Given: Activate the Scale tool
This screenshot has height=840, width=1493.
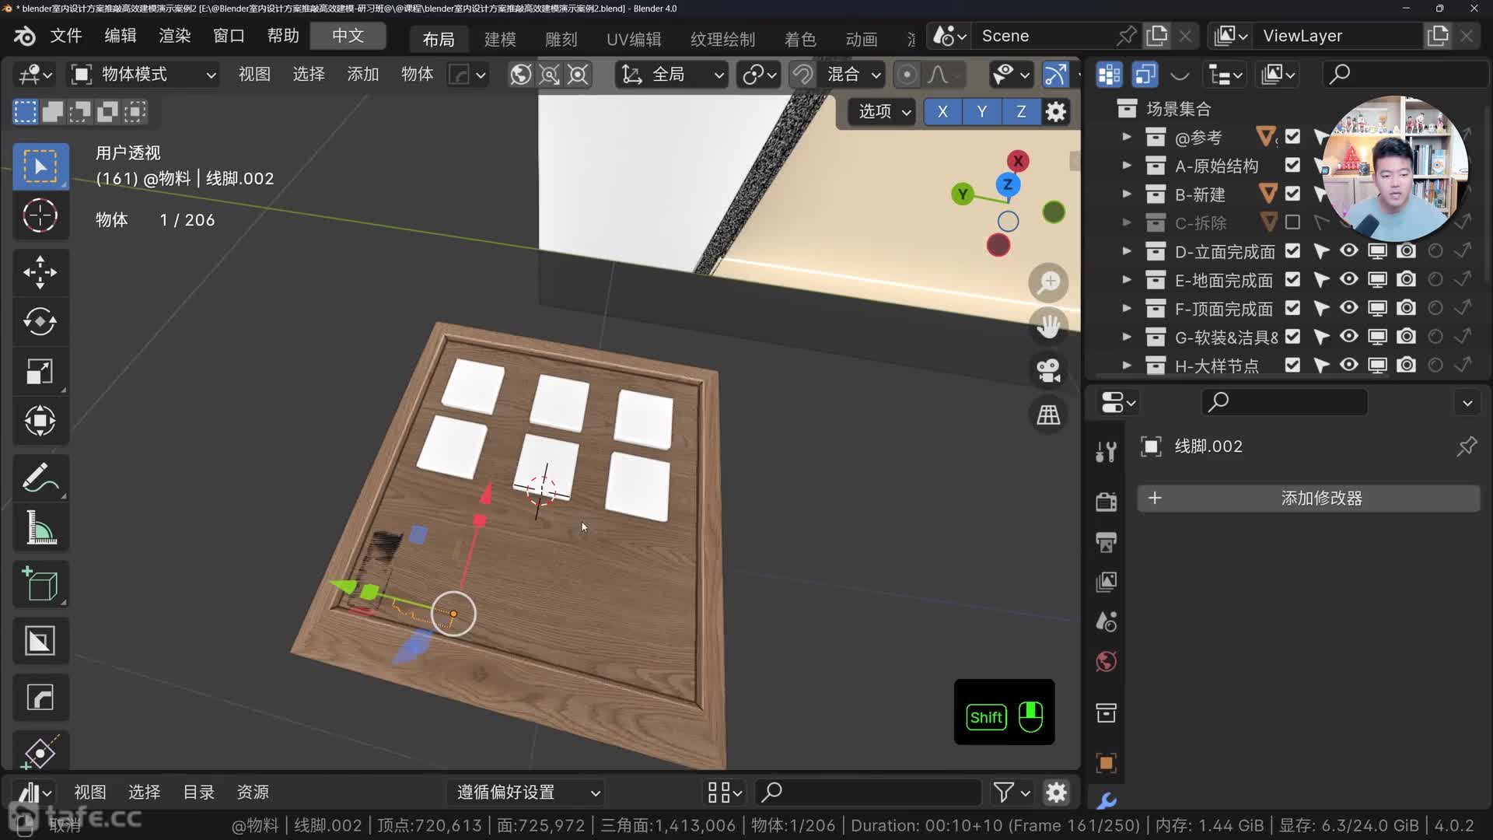Looking at the screenshot, I should click(x=40, y=372).
